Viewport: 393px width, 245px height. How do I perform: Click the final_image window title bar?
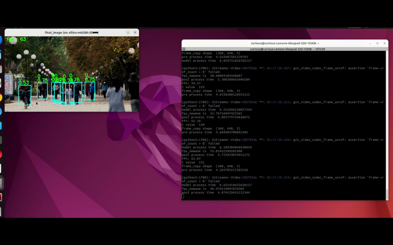coord(72,33)
